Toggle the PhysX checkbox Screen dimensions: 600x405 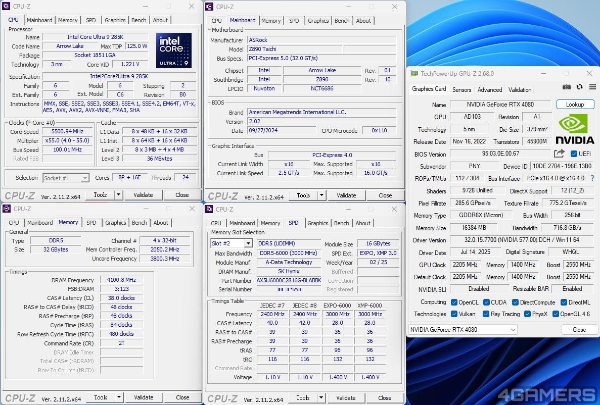527,314
